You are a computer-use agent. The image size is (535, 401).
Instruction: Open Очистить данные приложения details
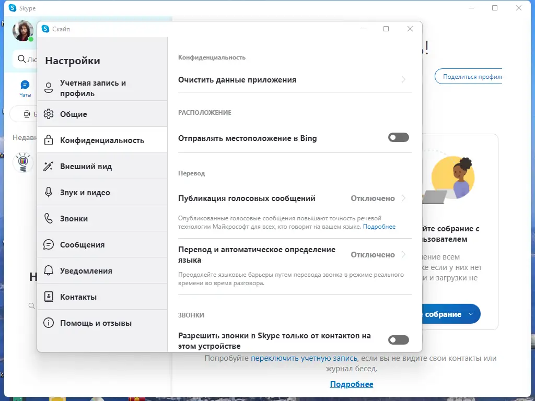pos(402,80)
